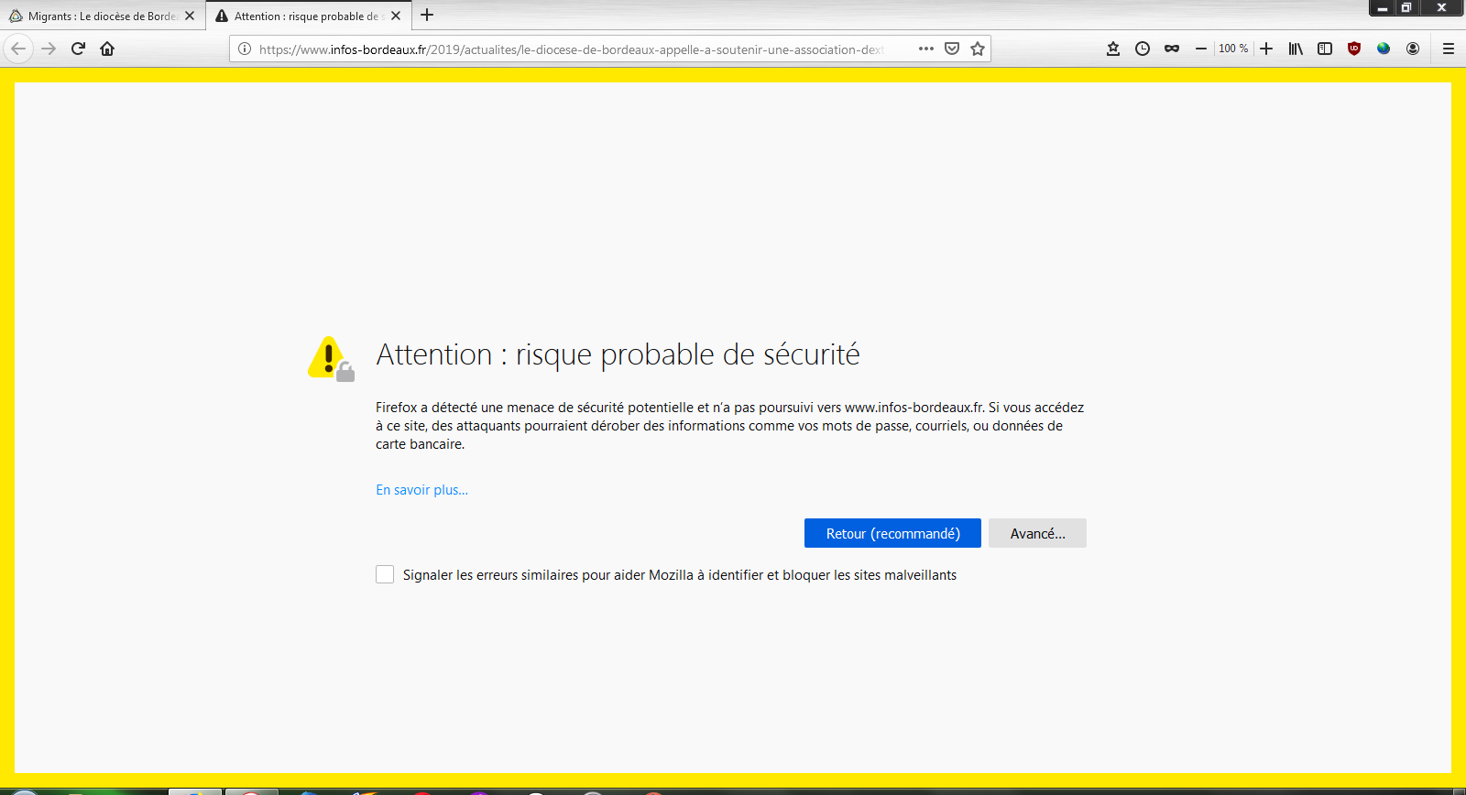
Task: Bookmark this page with the star
Action: point(978,49)
